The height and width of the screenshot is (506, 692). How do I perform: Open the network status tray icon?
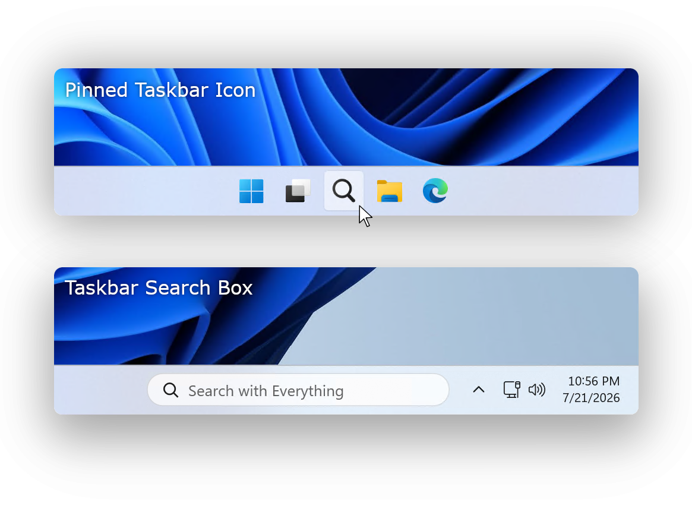pos(511,390)
